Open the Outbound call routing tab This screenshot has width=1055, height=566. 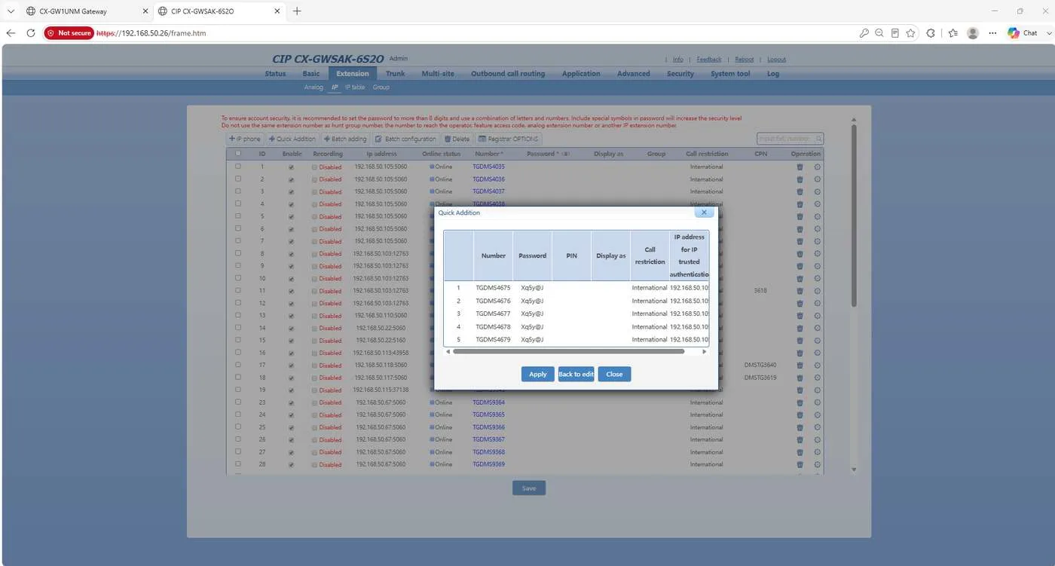(508, 74)
